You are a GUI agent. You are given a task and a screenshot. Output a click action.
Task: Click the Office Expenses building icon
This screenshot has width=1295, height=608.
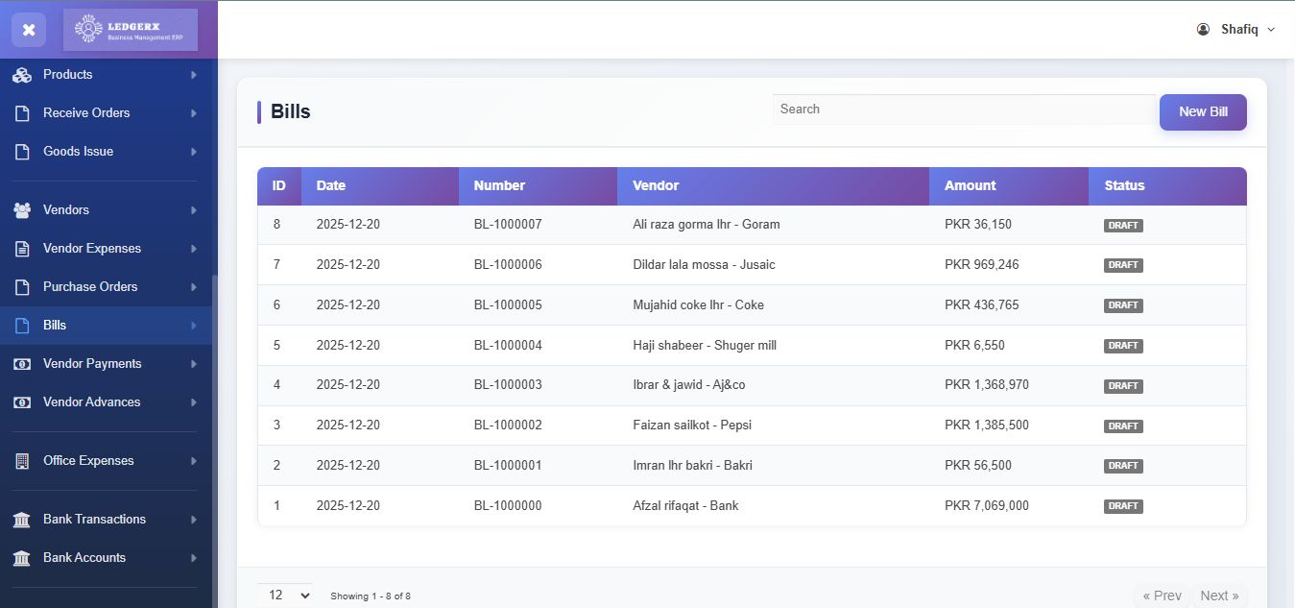point(22,461)
